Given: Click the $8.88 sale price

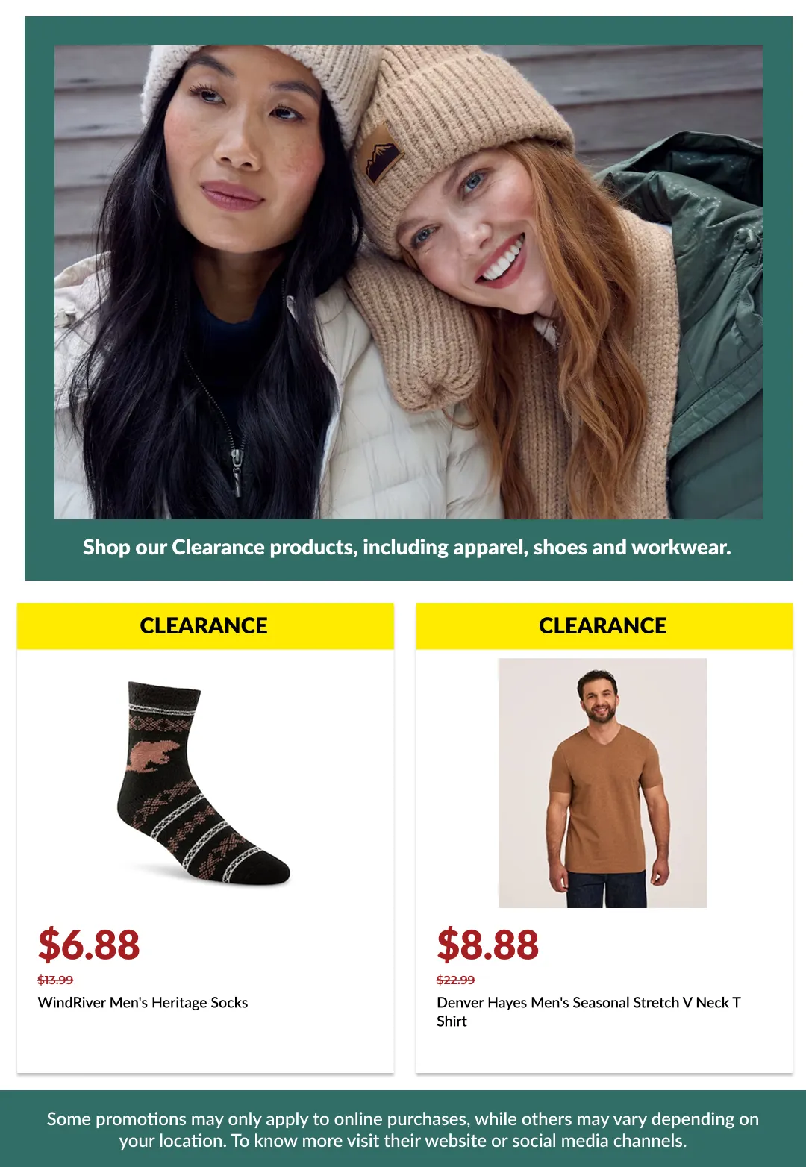Looking at the screenshot, I should point(487,945).
